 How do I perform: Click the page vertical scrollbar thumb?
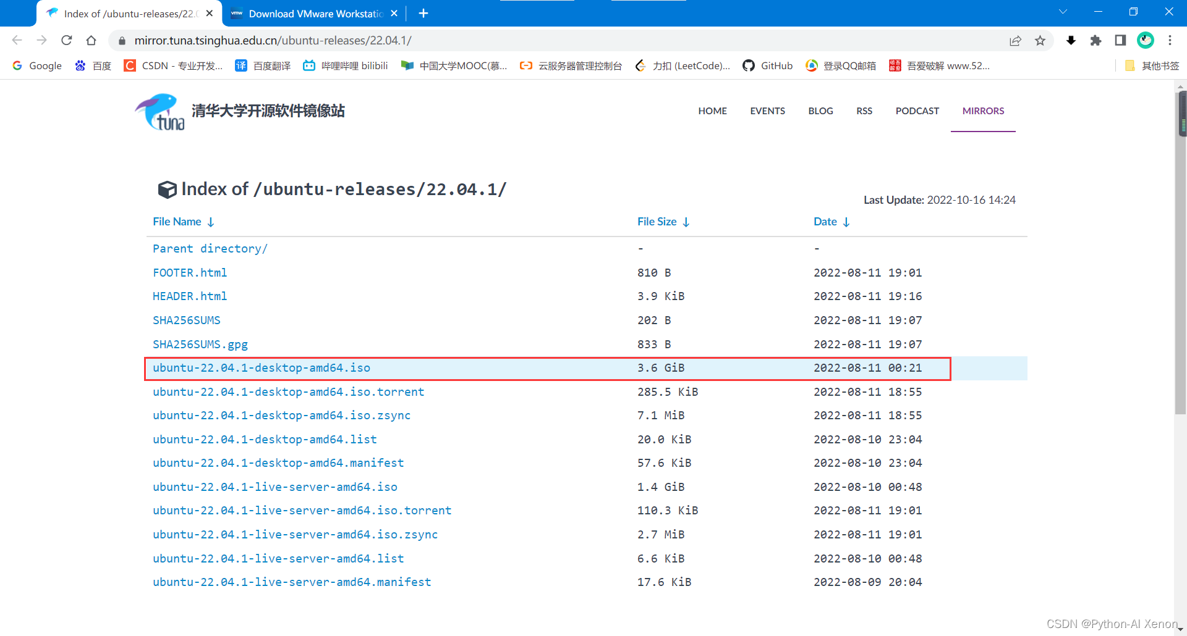coord(1180,253)
